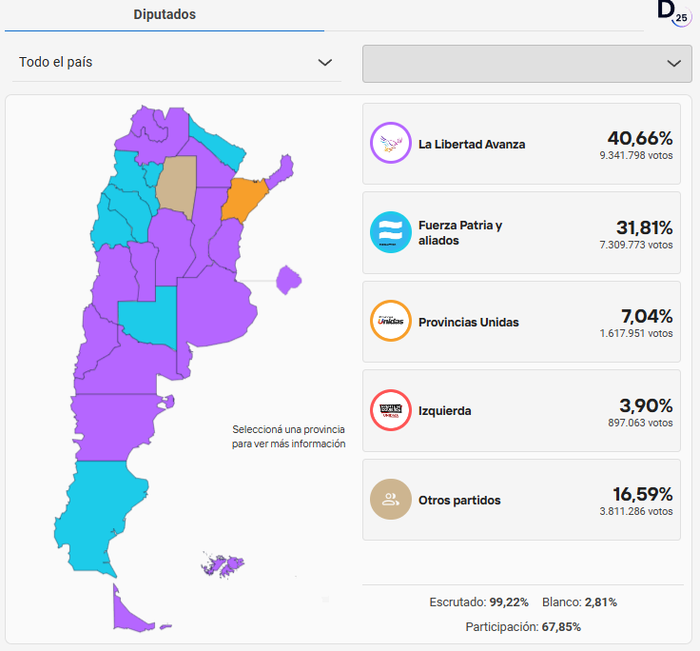Click the chevron beside Todo el país
The image size is (700, 651).
point(325,63)
